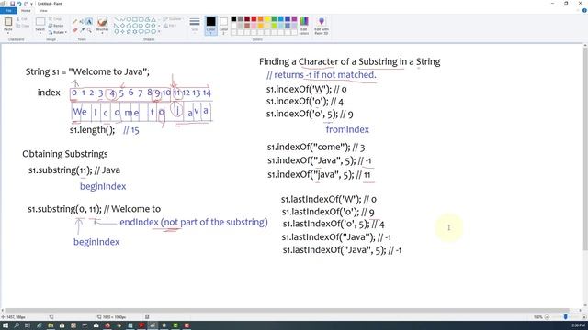Select the five-point star shape
Image resolution: width=588 pixels, height=330 pixels.
pos(129,32)
